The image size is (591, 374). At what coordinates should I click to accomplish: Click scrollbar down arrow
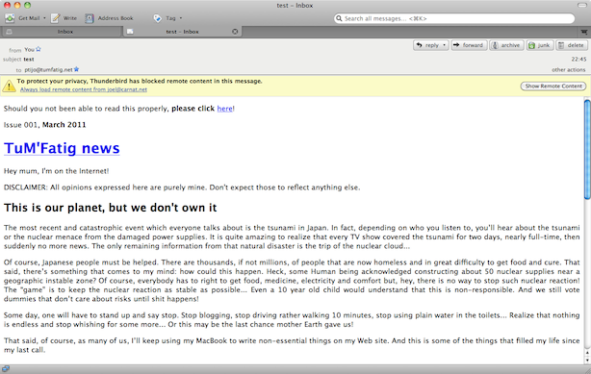pos(587,361)
